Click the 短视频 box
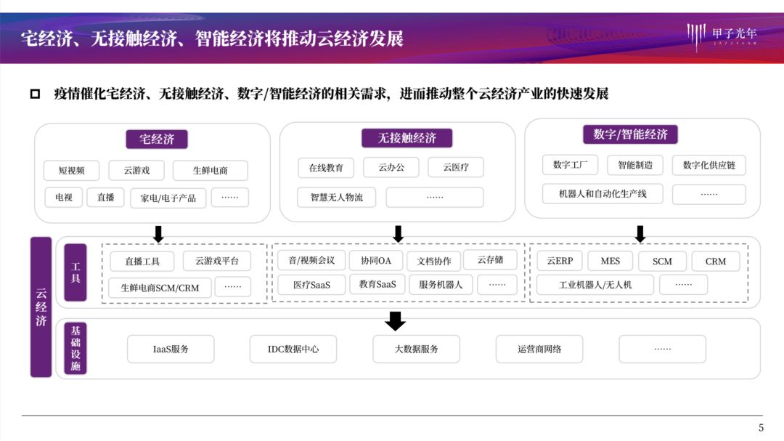Viewport: 784px width, 441px height. click(x=71, y=171)
